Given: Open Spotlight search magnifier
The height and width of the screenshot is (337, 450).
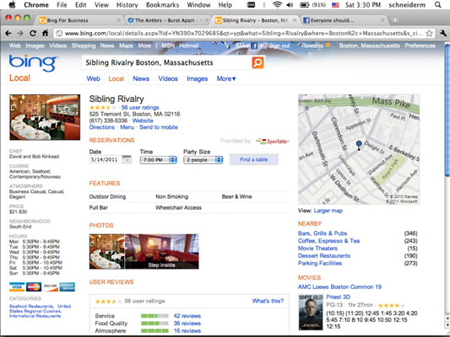Looking at the screenshot, I should click(438, 4).
